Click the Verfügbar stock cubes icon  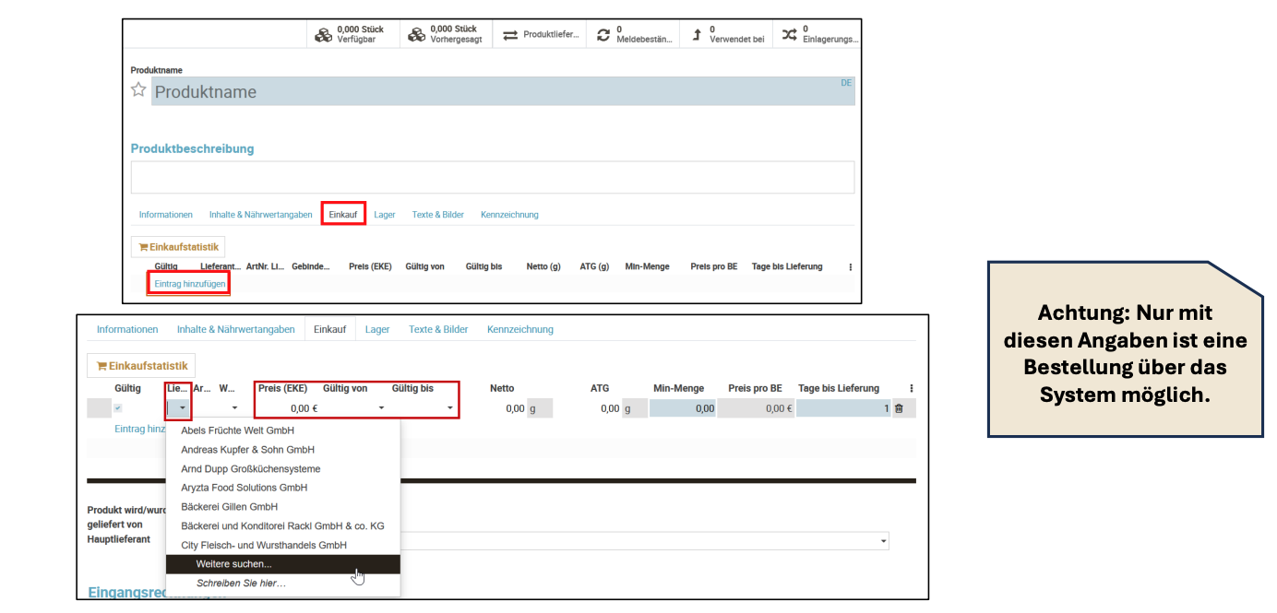[x=323, y=35]
